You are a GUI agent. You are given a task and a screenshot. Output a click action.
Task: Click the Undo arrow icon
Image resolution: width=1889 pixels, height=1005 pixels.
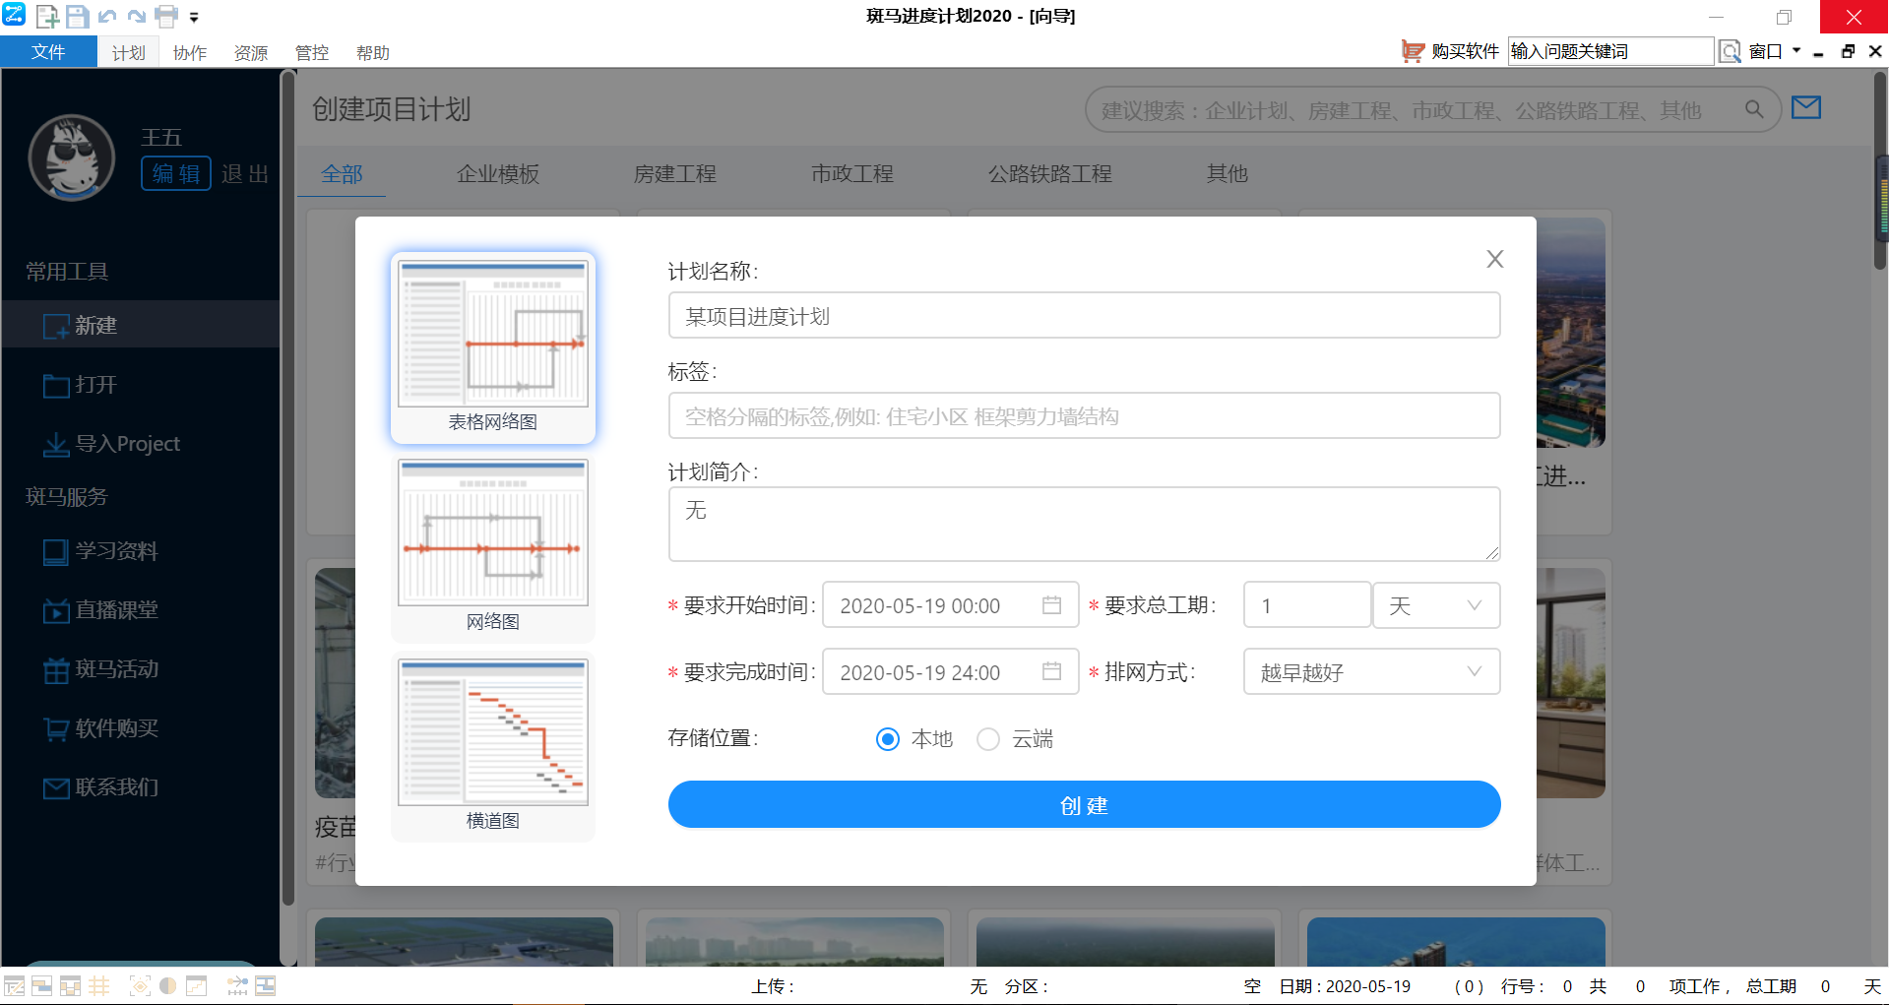[107, 17]
